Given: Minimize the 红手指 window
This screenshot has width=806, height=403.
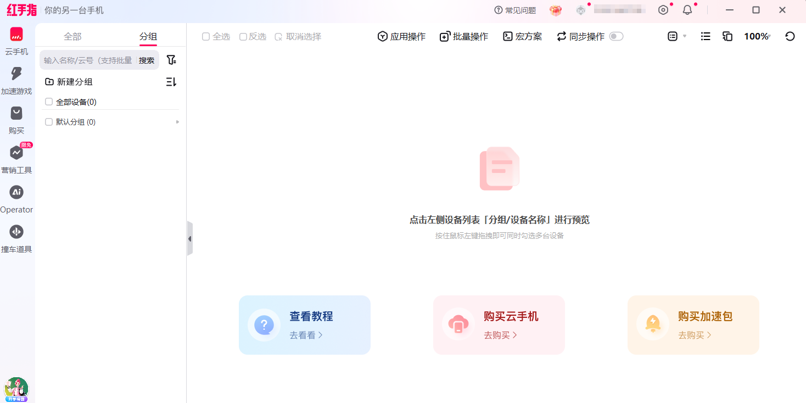Looking at the screenshot, I should point(730,10).
